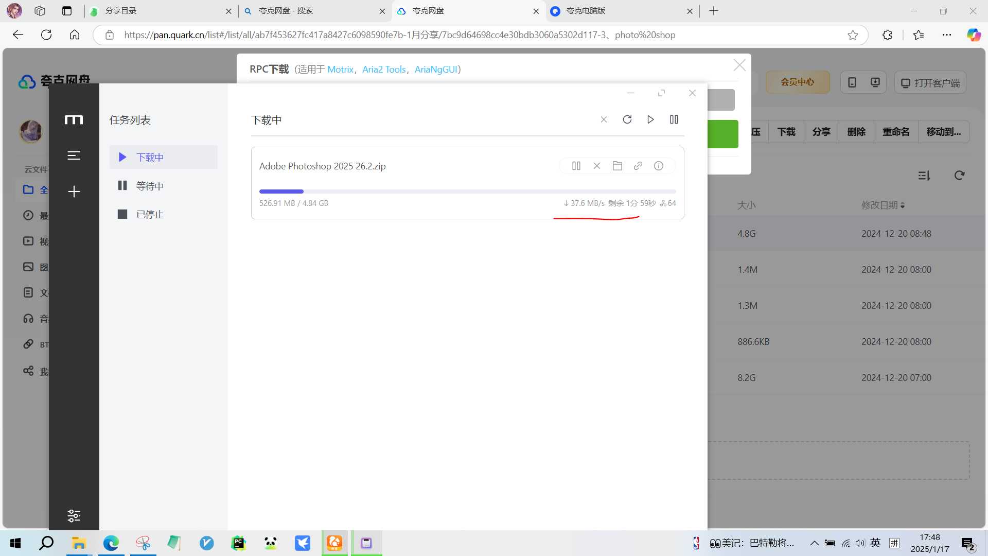Image resolution: width=988 pixels, height=556 pixels.
Task: Open Windows Start menu
Action: 15,543
